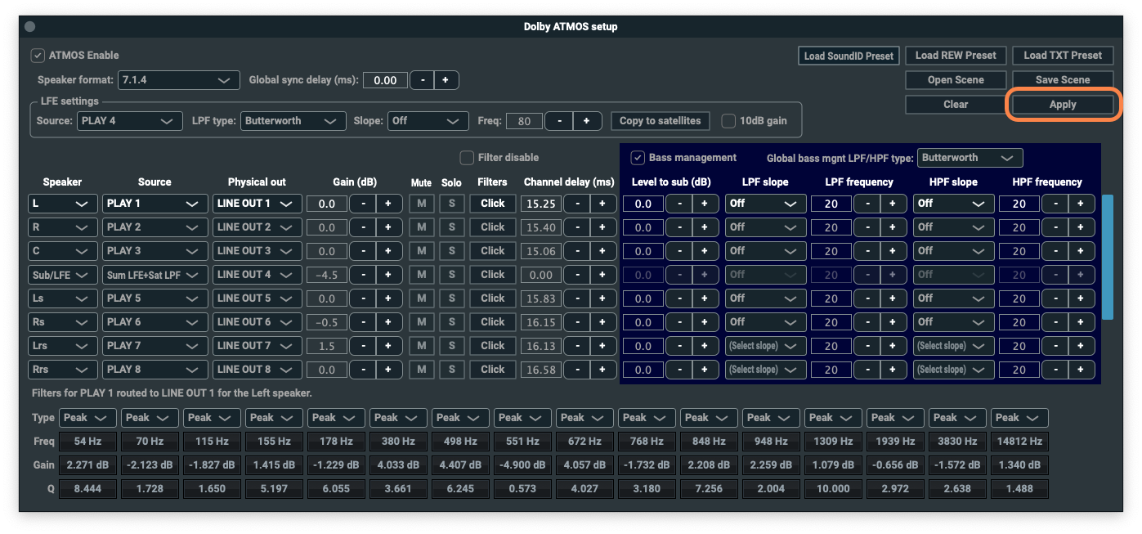This screenshot has height=534, width=1142.
Task: Open the LINE OUT 4 physical out dropdown
Action: coord(258,275)
